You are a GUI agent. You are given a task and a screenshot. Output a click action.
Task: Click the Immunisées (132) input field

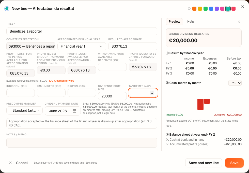51,93
